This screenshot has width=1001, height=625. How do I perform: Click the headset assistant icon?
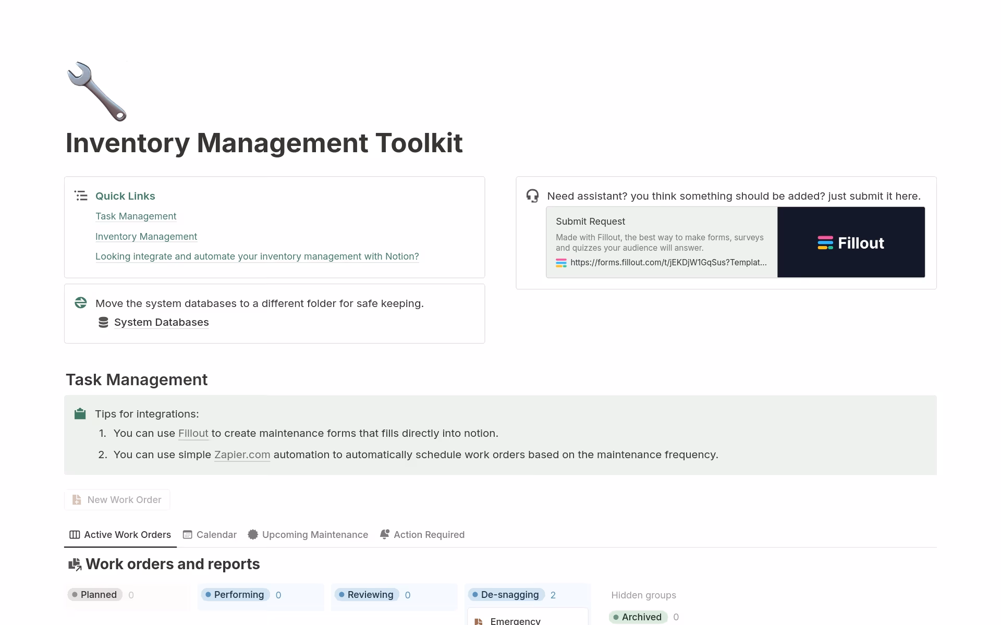pos(532,196)
